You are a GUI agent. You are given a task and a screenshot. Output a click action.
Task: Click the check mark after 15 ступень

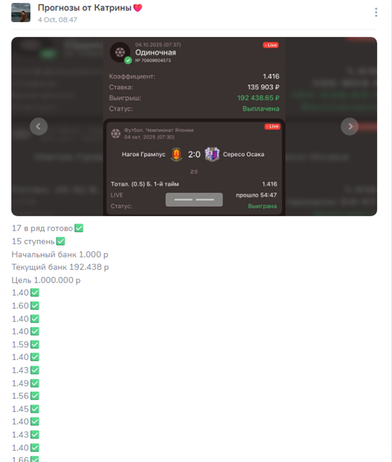[x=60, y=241]
